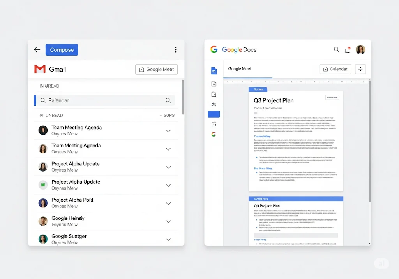Image resolution: width=399 pixels, height=279 pixels.
Task: Open the SONS sort dropdown
Action: tap(167, 115)
